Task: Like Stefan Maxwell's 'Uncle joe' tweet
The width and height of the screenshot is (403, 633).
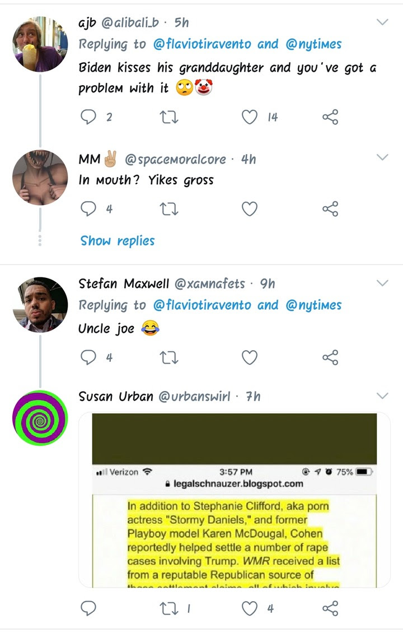Action: 250,357
